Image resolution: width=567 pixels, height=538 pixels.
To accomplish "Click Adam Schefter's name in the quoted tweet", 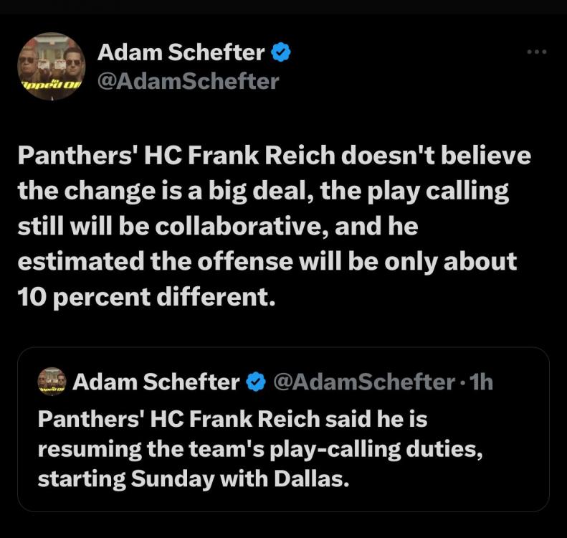I will click(x=156, y=383).
